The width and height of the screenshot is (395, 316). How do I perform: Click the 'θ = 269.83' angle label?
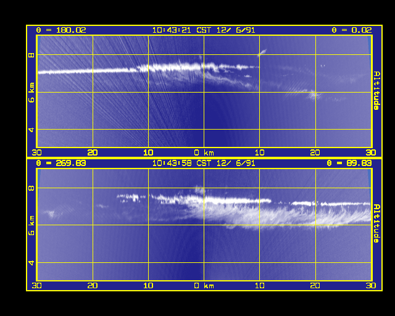[61, 164]
